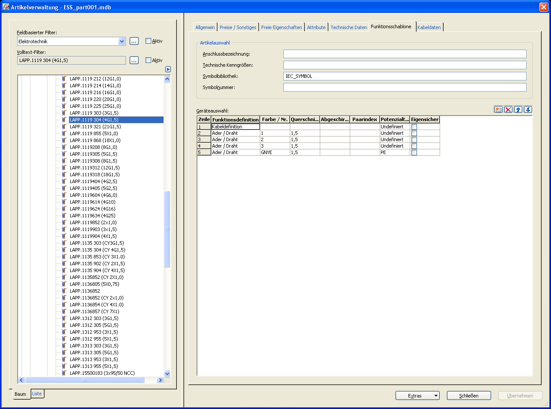Select tree item LAPP.1135 904 (CY 4X1,5)

coord(97,270)
